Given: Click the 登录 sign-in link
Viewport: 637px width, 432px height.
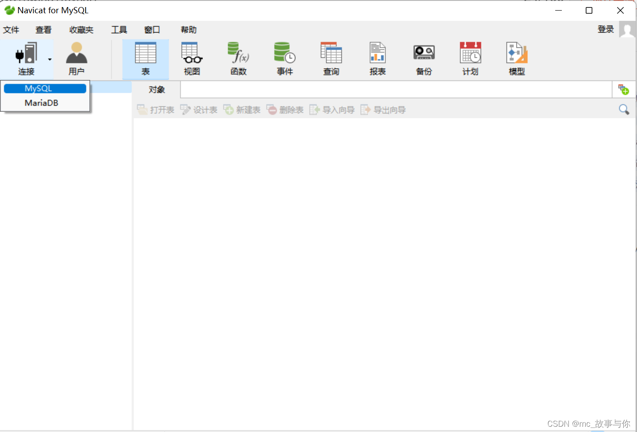Looking at the screenshot, I should click(606, 29).
